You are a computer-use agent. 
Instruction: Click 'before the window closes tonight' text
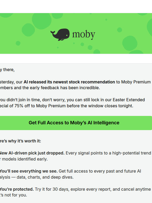(x=100, y=106)
